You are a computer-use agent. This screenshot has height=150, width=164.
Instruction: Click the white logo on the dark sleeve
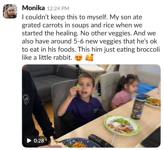26,99
